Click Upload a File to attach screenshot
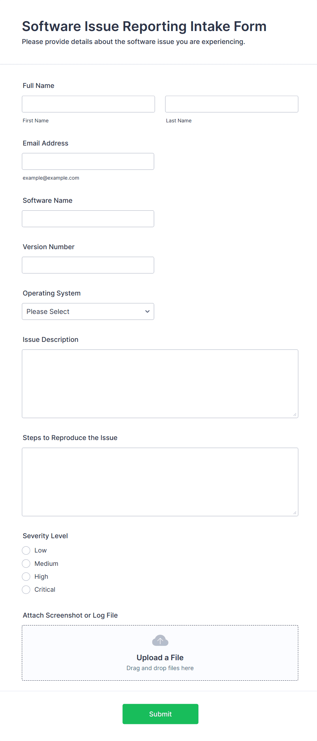Image resolution: width=317 pixels, height=741 pixels. coord(160,657)
